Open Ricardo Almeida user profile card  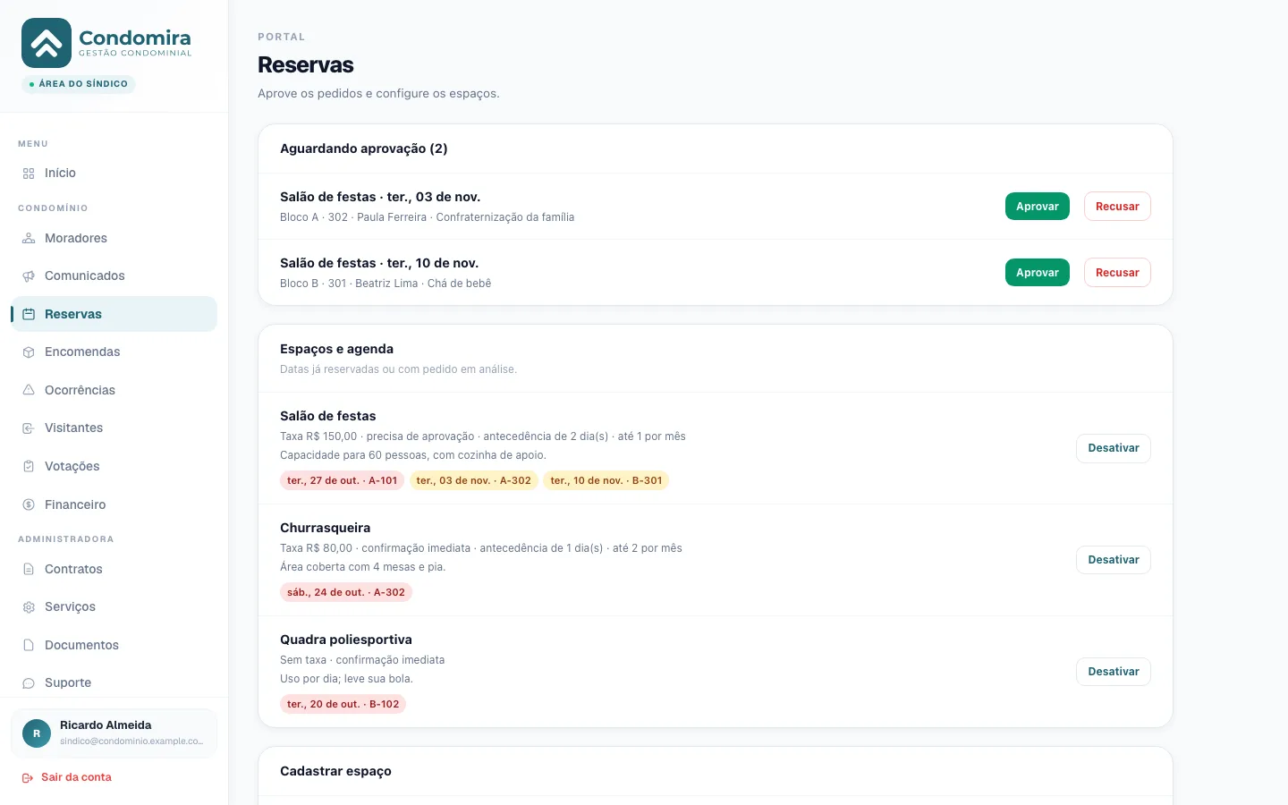pos(114,733)
